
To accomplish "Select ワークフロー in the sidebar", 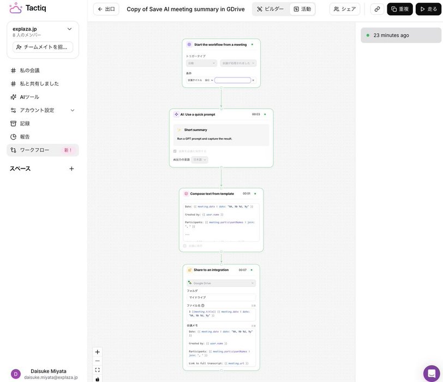I will pos(43,150).
